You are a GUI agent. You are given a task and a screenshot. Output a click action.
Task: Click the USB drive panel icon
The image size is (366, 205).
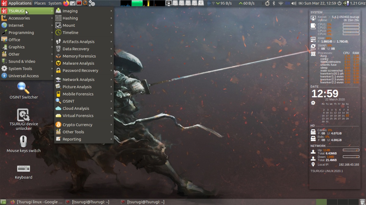point(201,3)
